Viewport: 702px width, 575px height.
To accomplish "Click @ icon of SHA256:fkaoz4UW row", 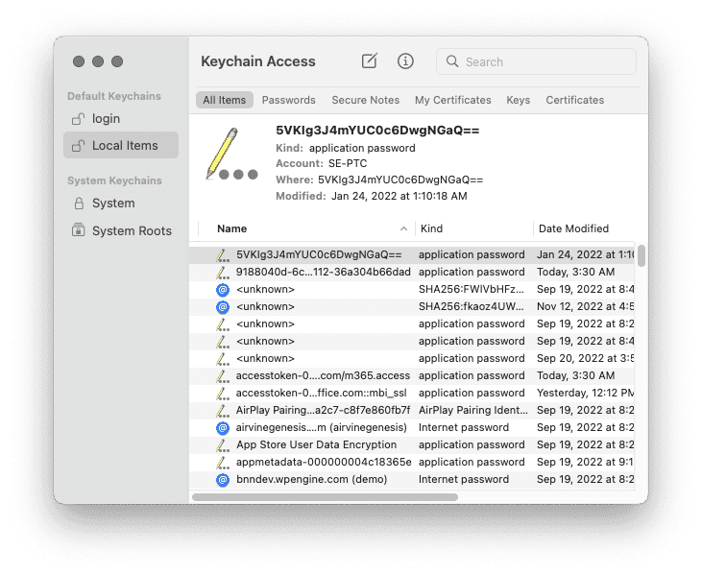I will [223, 307].
